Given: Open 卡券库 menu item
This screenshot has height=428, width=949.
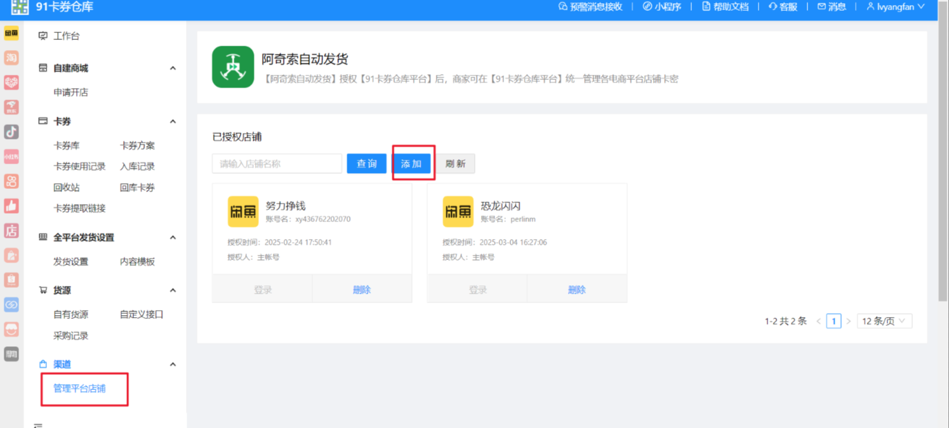Looking at the screenshot, I should tap(66, 146).
